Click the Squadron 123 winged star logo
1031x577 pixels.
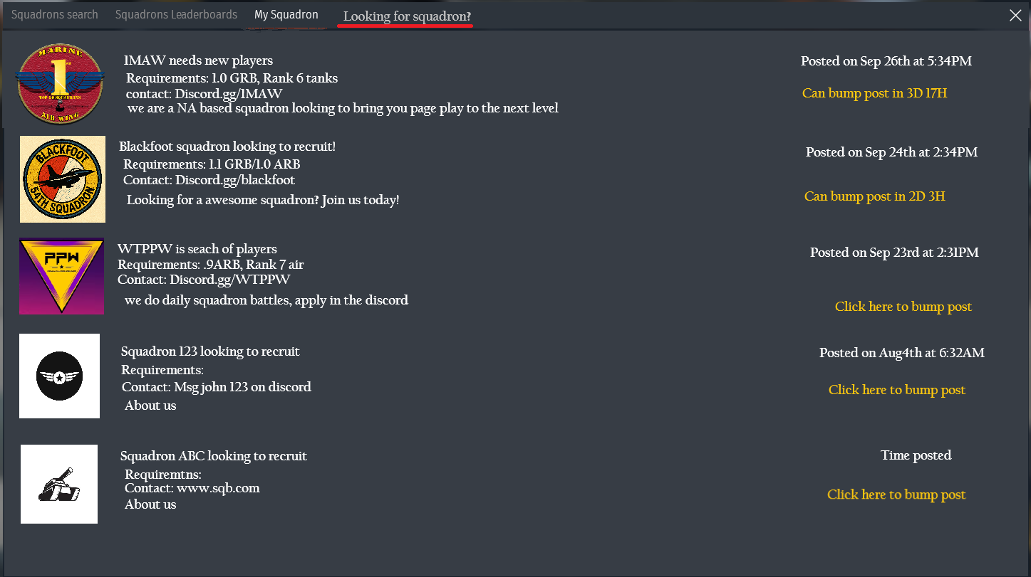pos(60,376)
